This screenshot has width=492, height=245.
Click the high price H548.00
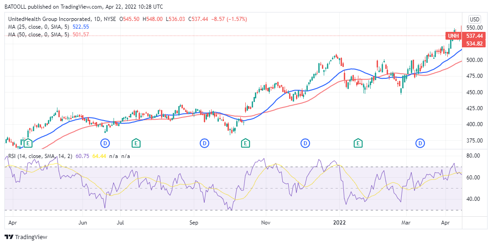point(152,19)
